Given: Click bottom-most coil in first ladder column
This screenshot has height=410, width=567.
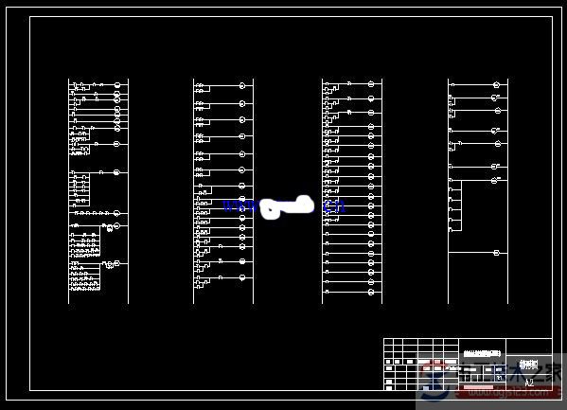Looking at the screenshot, I should pos(116,263).
